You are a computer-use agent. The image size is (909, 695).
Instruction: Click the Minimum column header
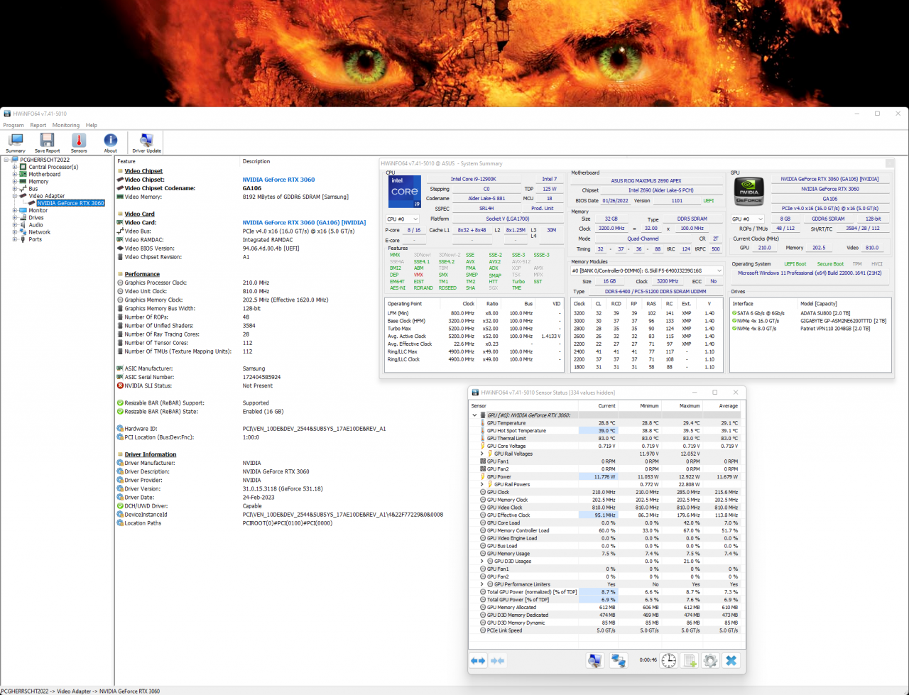click(x=639, y=406)
